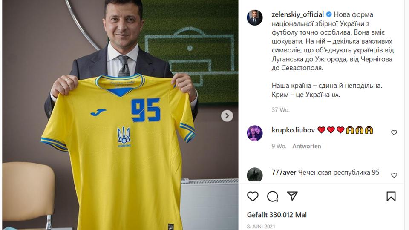This screenshot has height=230, width=409.
Task: Open krupko.liubov avatar
Action: [x=255, y=133]
